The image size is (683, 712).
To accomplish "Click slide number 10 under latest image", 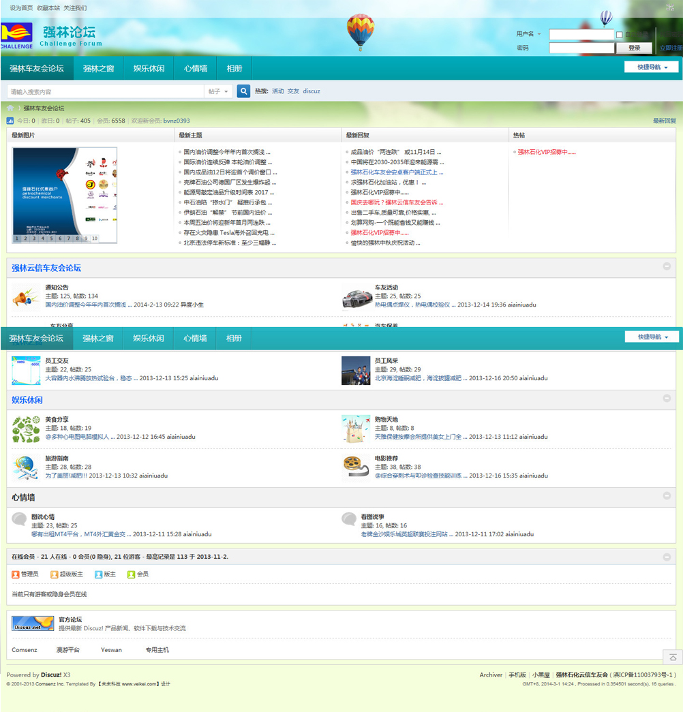I will pos(95,238).
